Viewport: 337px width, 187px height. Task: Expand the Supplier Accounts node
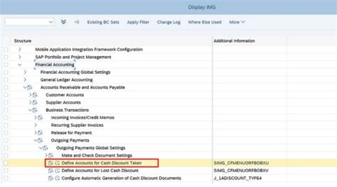[30, 103]
